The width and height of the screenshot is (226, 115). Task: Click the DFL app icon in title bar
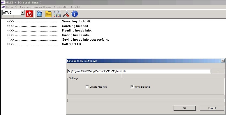point(3,2)
